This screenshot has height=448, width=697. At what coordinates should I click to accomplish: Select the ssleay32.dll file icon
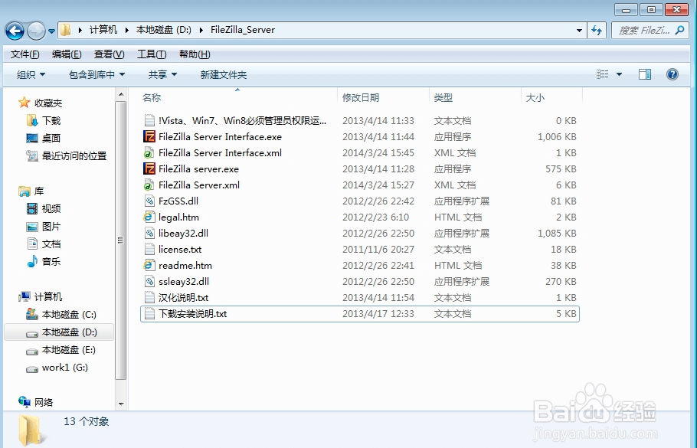(x=149, y=281)
